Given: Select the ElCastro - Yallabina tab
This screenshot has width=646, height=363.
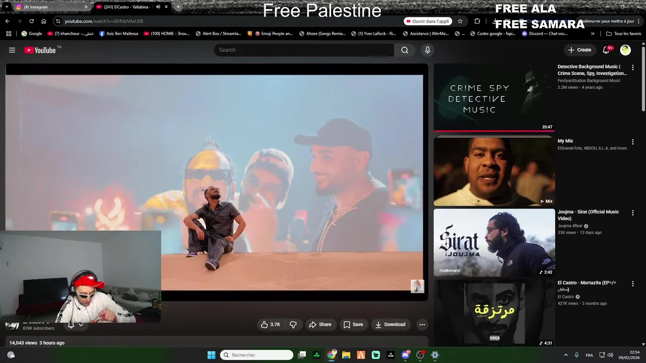Looking at the screenshot, I should pos(131,7).
